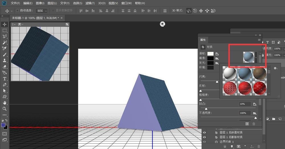Select the 图层 1 后膨胀材质 layer entry

[231, 137]
